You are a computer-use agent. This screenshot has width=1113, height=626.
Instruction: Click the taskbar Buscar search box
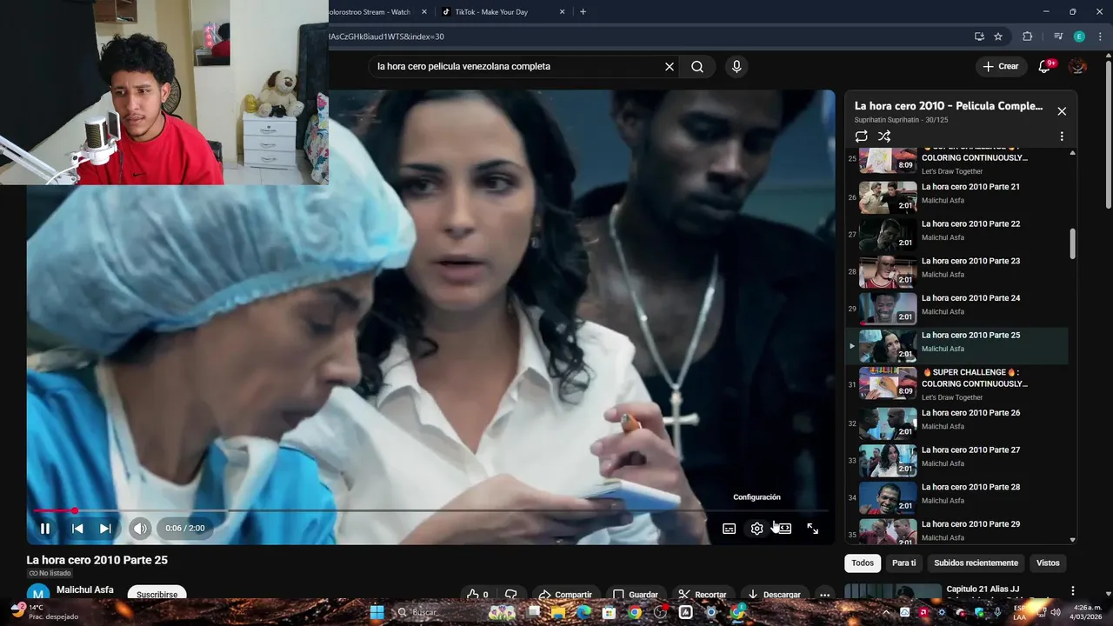pyautogui.click(x=439, y=612)
